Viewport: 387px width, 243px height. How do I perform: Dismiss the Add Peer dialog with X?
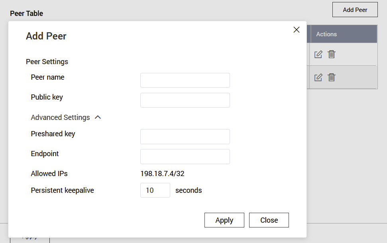296,30
